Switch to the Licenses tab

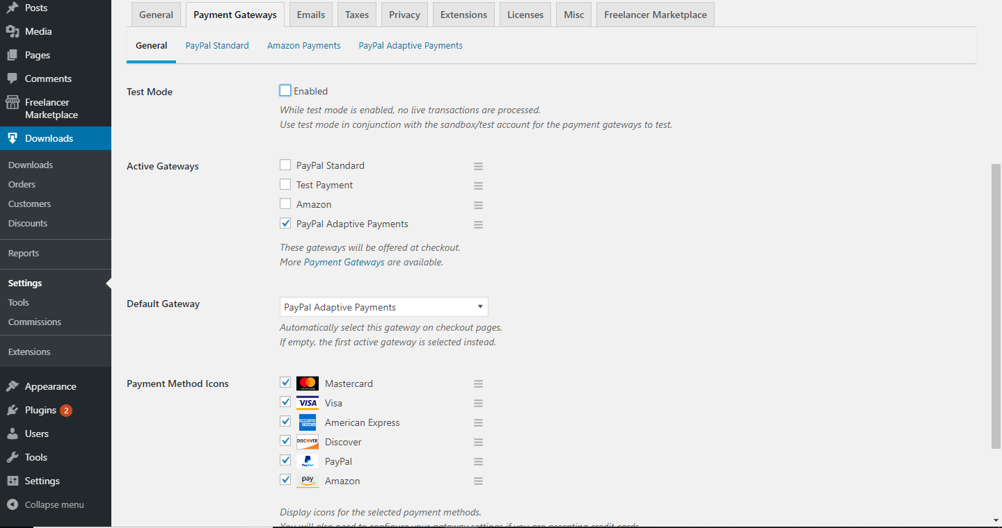(525, 15)
